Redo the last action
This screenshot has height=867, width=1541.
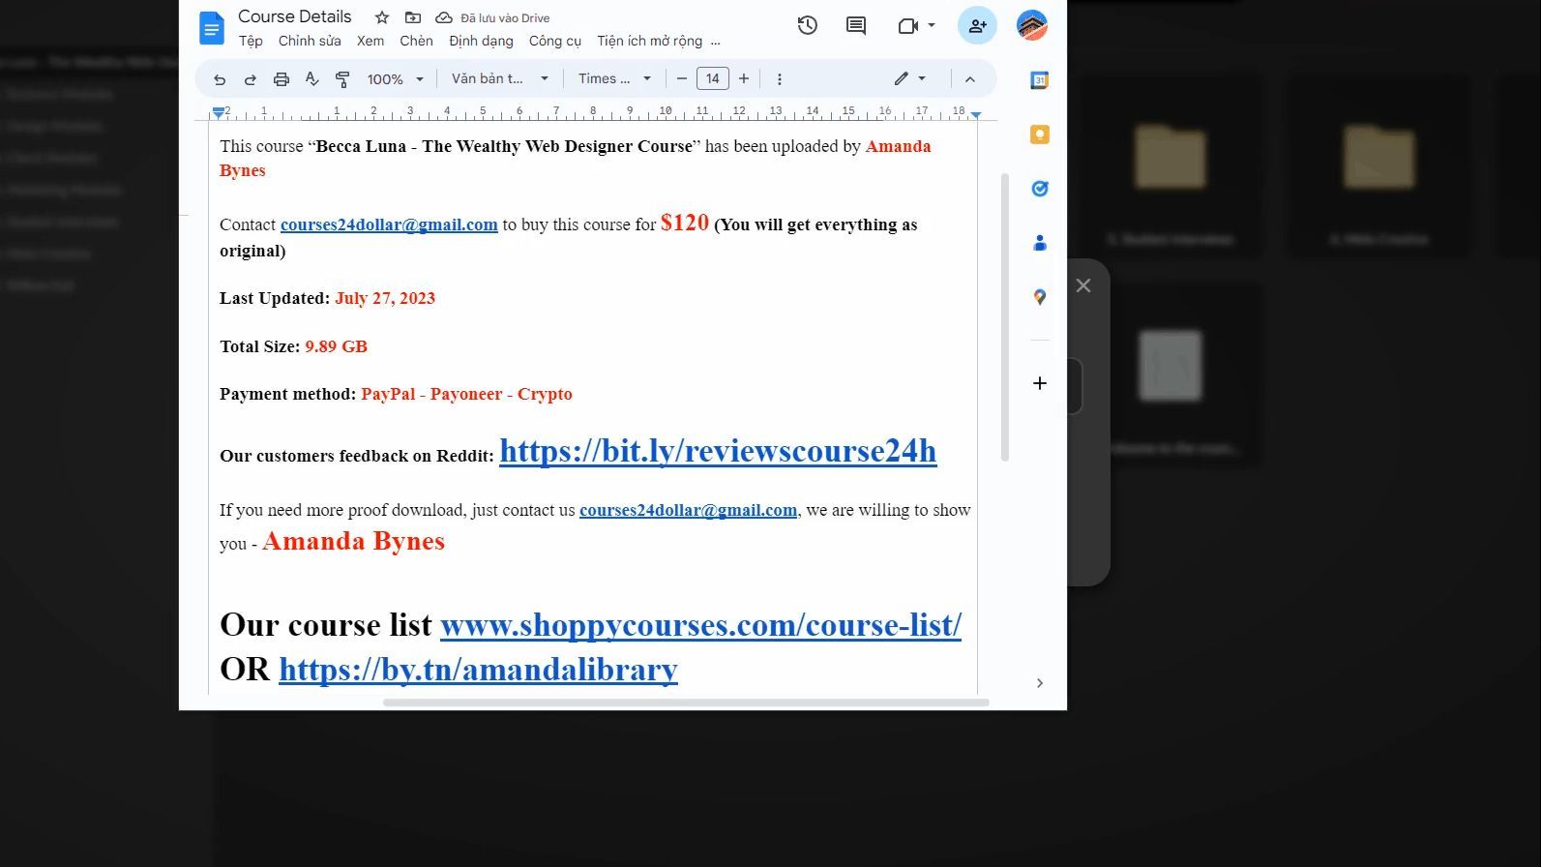[251, 79]
